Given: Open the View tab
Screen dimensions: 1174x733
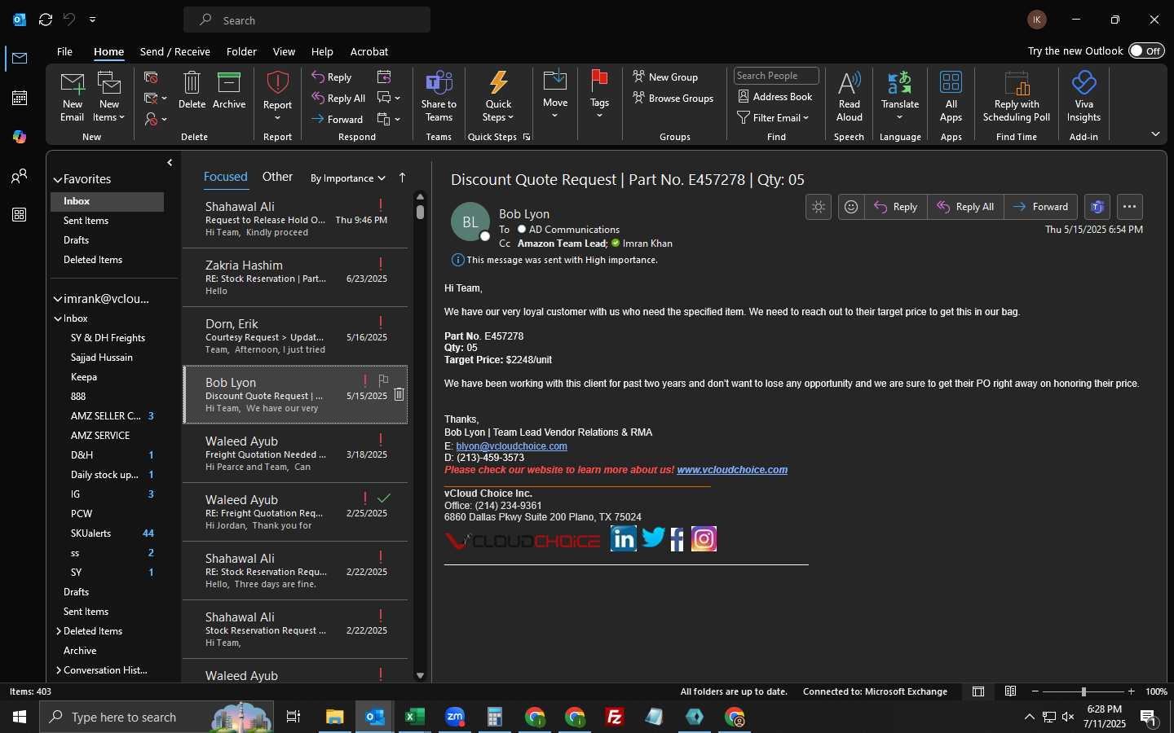Looking at the screenshot, I should [x=284, y=51].
